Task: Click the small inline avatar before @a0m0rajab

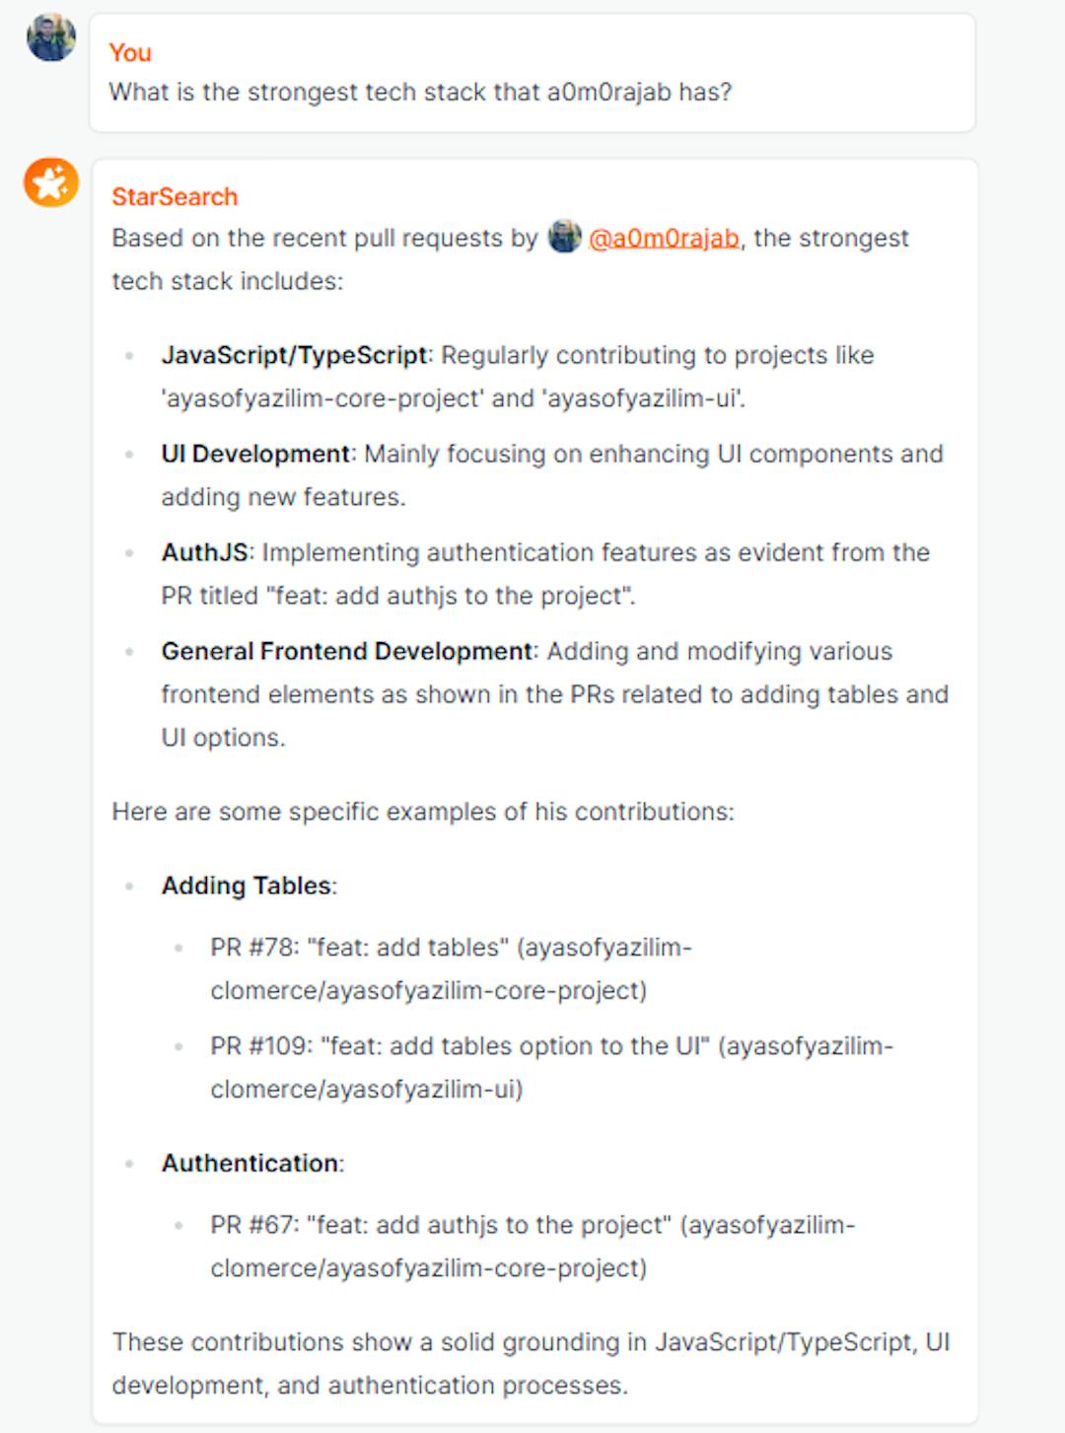Action: tap(564, 238)
